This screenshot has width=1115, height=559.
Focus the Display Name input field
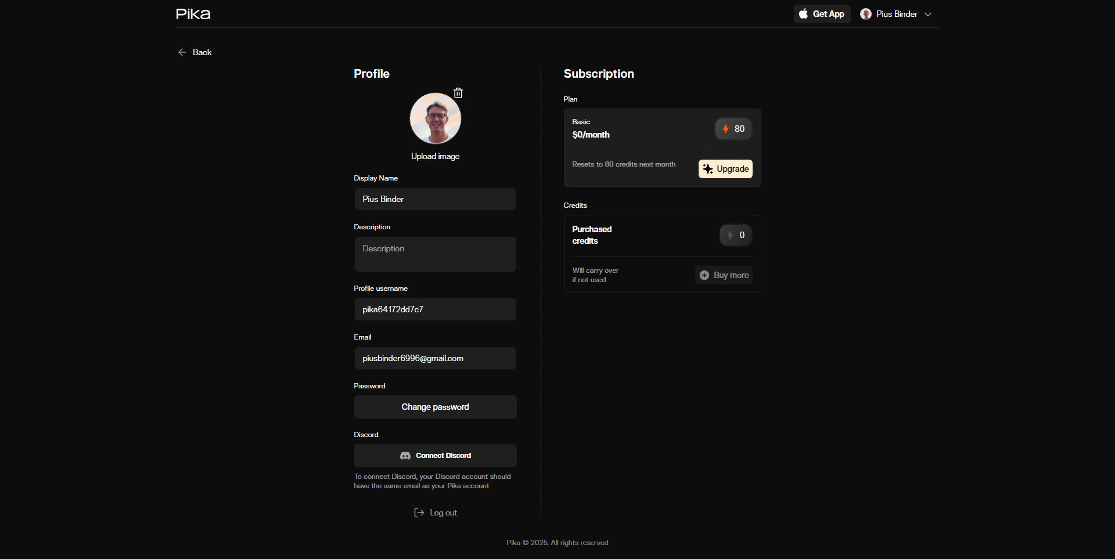click(435, 199)
